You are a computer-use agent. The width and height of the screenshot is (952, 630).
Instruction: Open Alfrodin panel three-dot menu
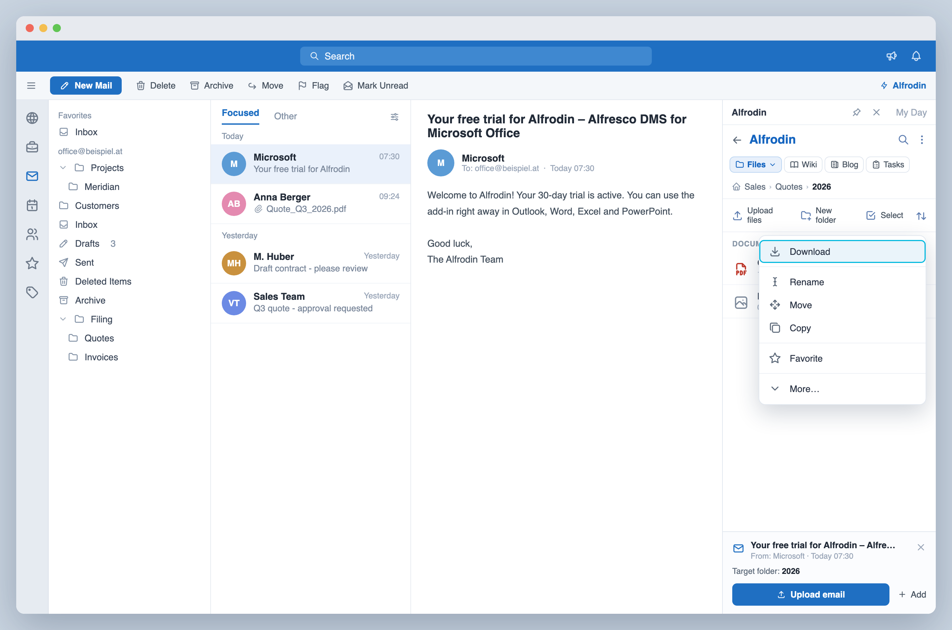click(x=922, y=140)
